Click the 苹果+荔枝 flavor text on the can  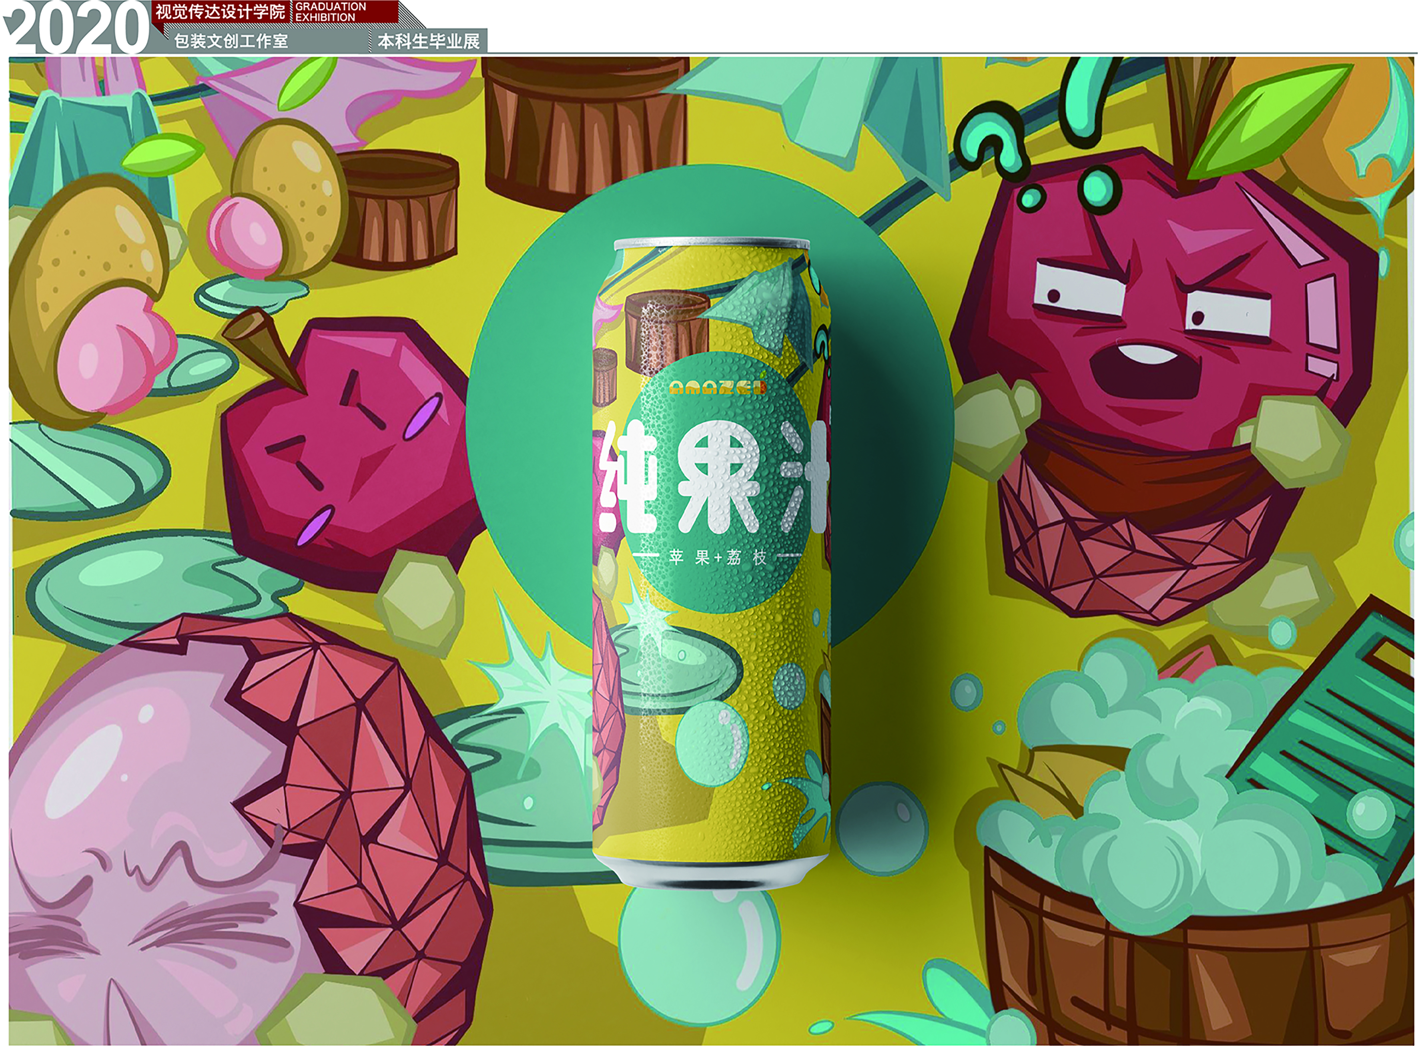tap(717, 558)
